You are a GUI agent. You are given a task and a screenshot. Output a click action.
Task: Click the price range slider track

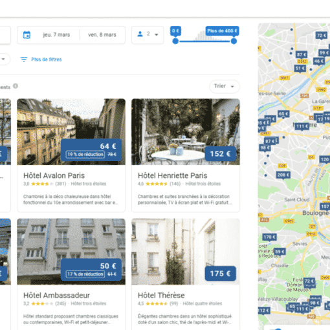(204, 41)
